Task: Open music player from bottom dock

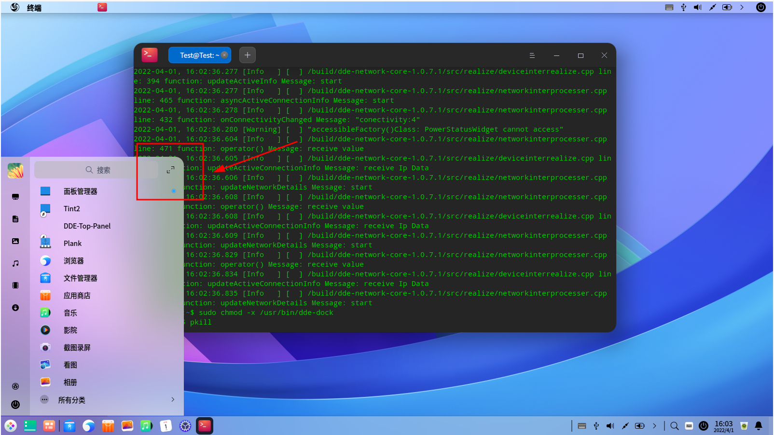Action: pyautogui.click(x=147, y=426)
